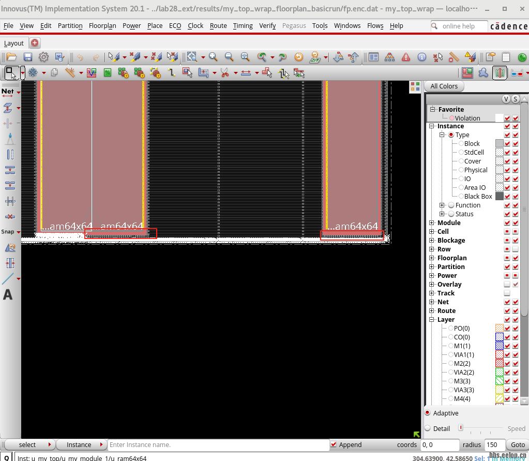The width and height of the screenshot is (529, 461).
Task: Click the Net mode label
Action: pos(7,91)
